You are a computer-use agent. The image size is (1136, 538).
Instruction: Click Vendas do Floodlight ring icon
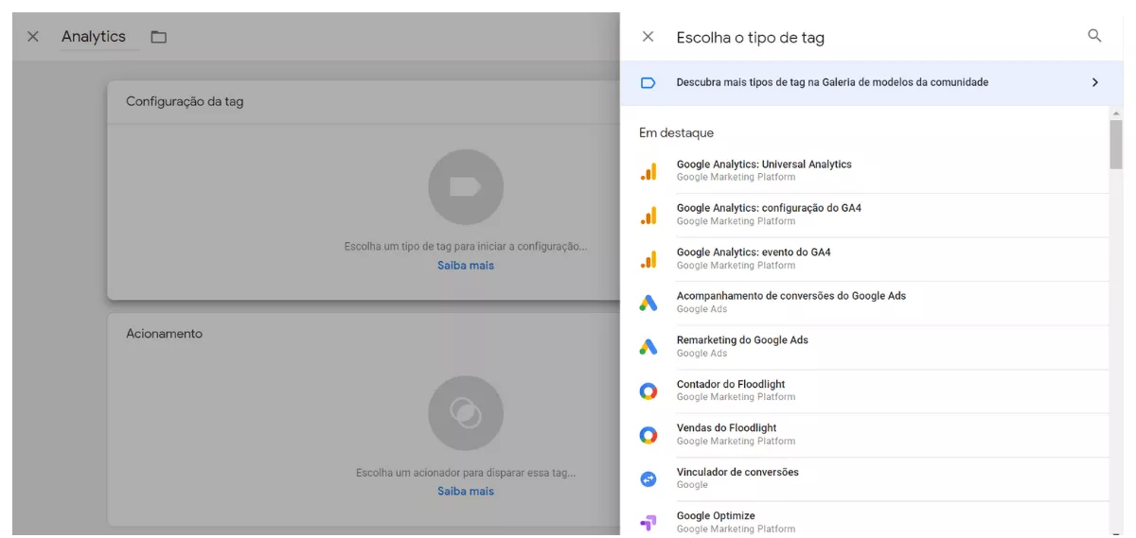[648, 435]
